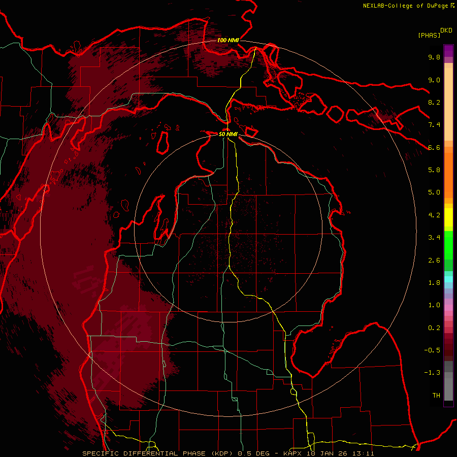Select the 5.0 value on the scale
This screenshot has width=457, height=457.
point(434,192)
